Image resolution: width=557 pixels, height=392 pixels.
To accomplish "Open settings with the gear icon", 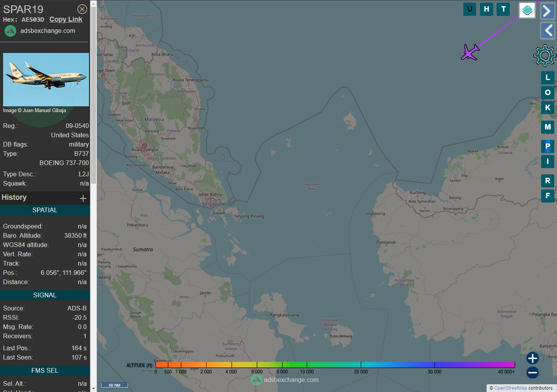I will (x=545, y=55).
